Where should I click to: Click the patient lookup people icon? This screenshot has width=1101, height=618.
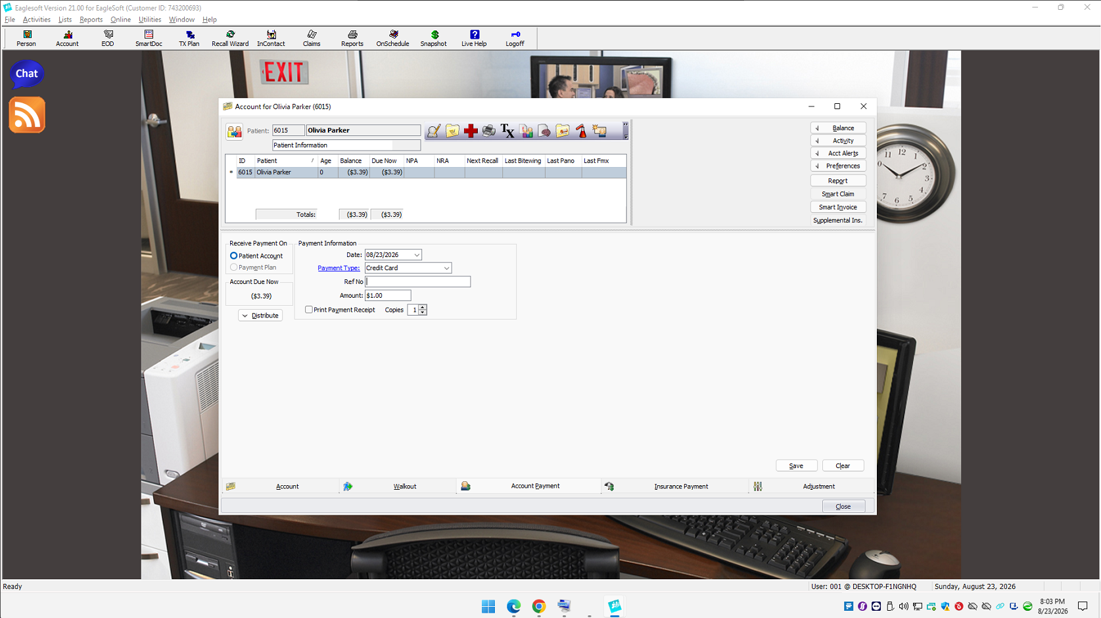tap(235, 131)
